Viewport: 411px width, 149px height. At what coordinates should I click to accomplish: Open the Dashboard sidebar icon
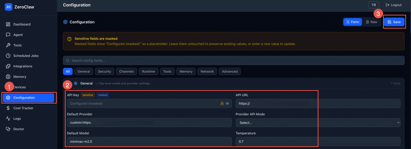[x=8, y=24]
